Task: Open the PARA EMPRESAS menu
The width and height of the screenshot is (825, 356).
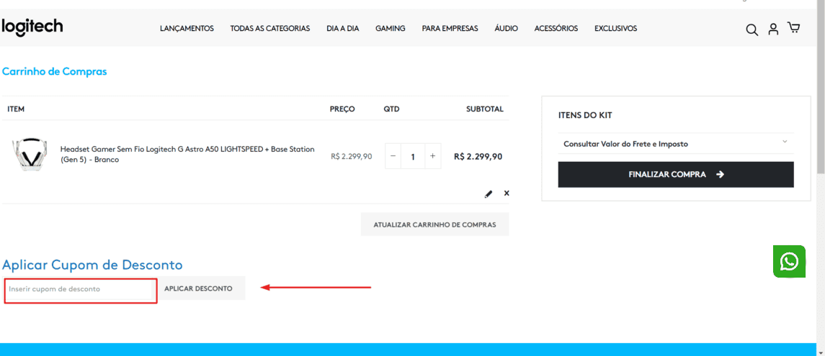Action: tap(450, 28)
